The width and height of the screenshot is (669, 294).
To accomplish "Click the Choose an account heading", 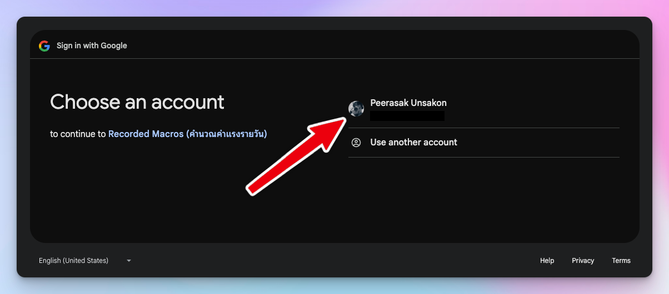I will pyautogui.click(x=137, y=102).
